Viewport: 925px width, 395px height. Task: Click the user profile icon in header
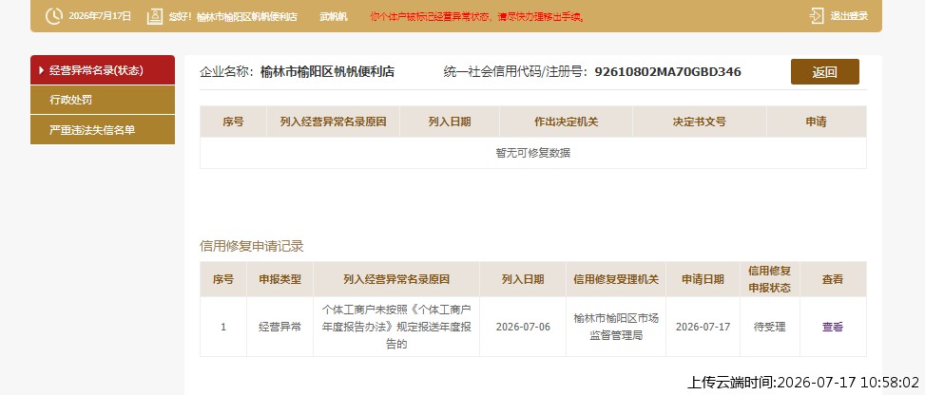click(x=155, y=16)
